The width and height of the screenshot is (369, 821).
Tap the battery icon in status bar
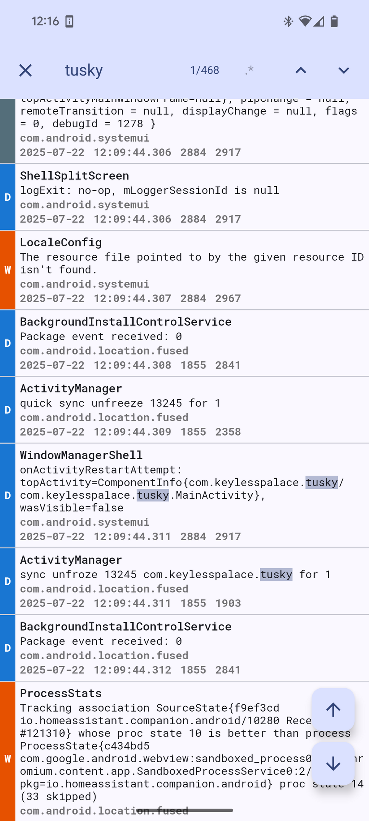(x=334, y=21)
